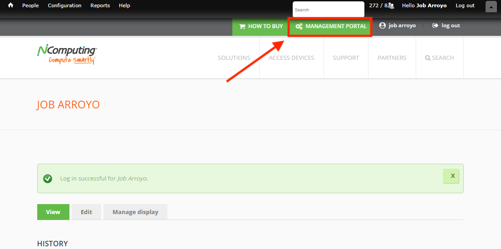
Task: Click the home icon in admin bar
Action: click(10, 5)
